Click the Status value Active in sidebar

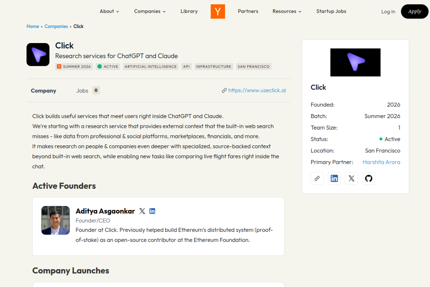click(390, 139)
